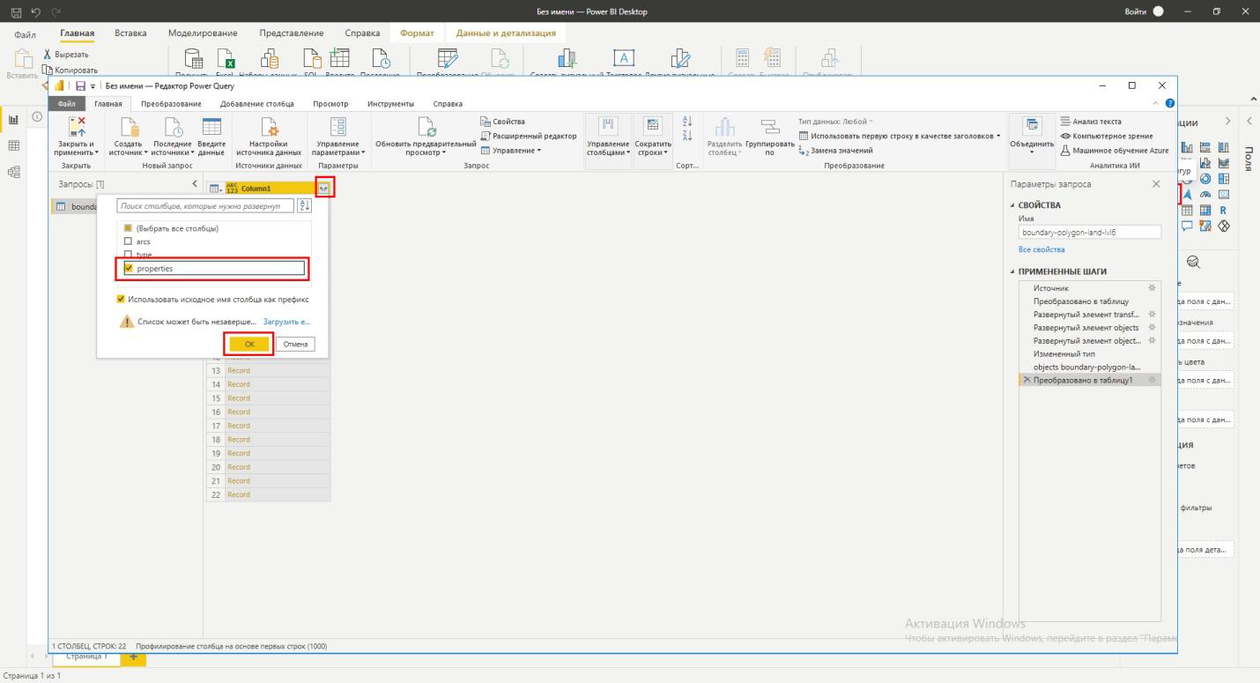The height and width of the screenshot is (683, 1260).
Task: Open Расширенный редактор advanced editor
Action: coord(529,136)
